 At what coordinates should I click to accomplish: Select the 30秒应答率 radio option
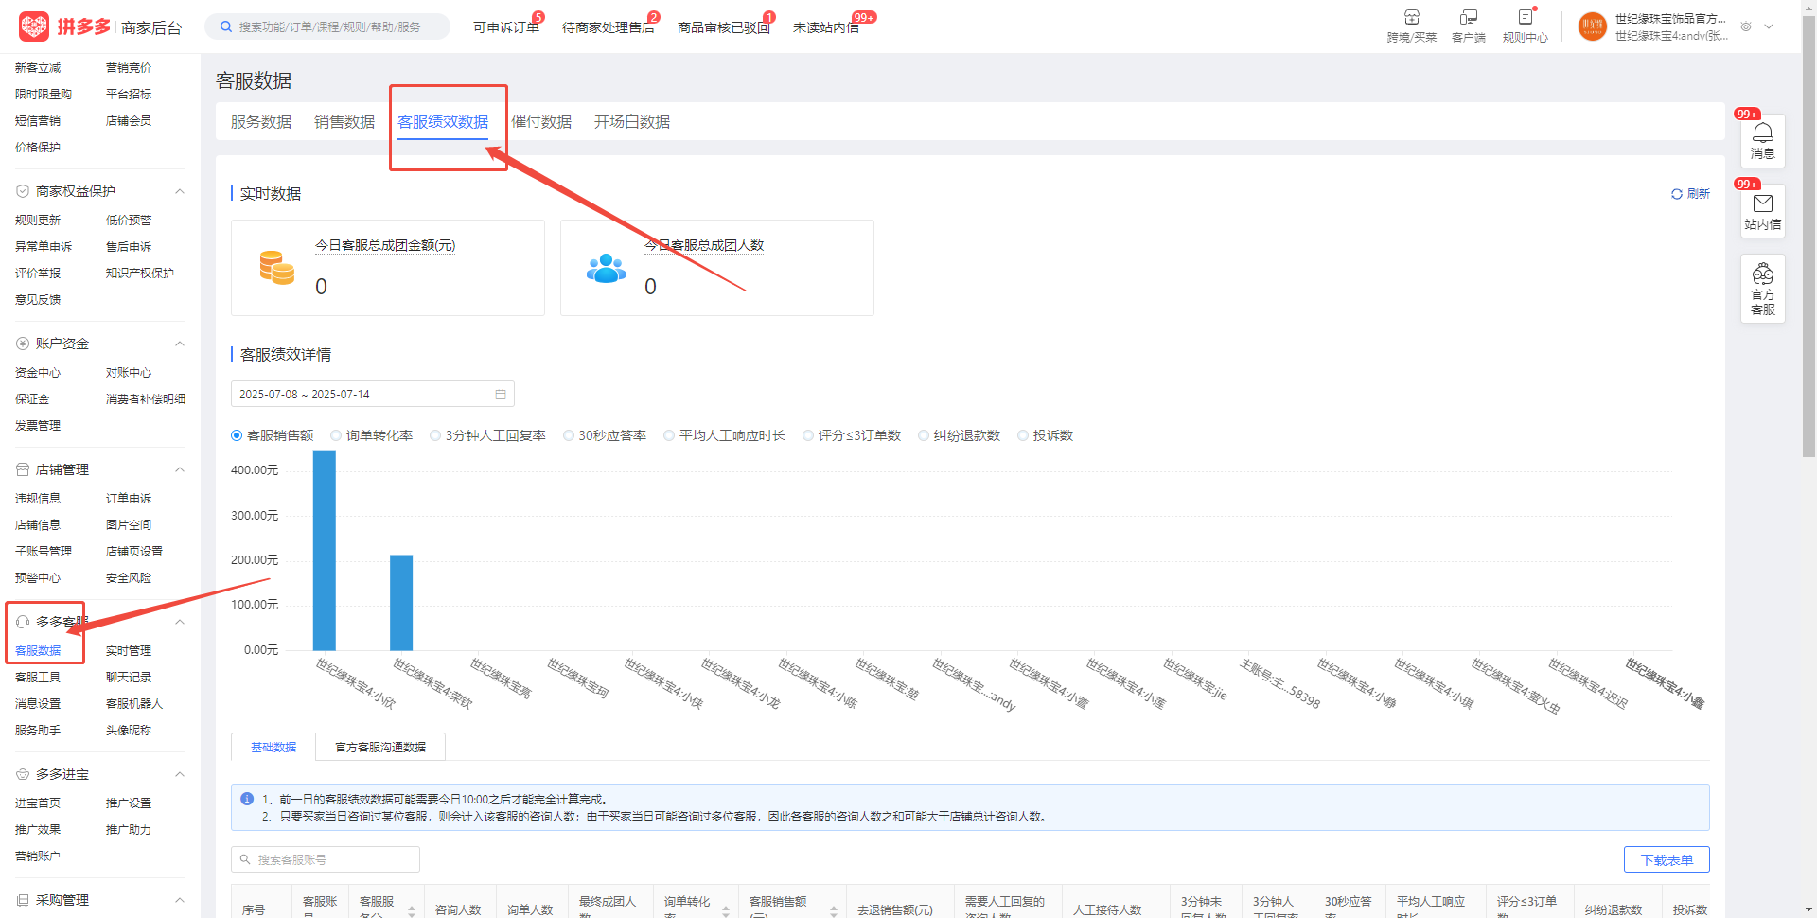coord(569,436)
